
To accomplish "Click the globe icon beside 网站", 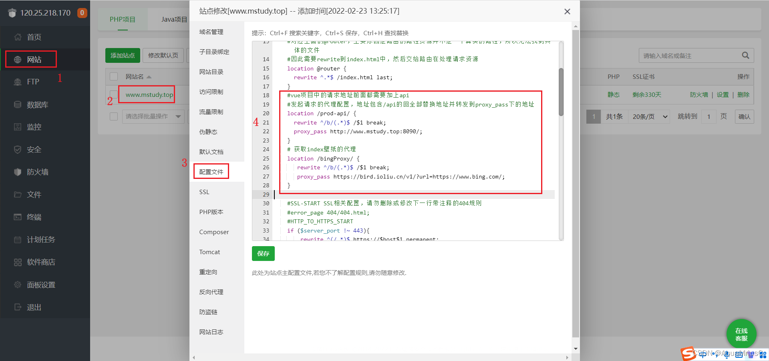I will [18, 60].
